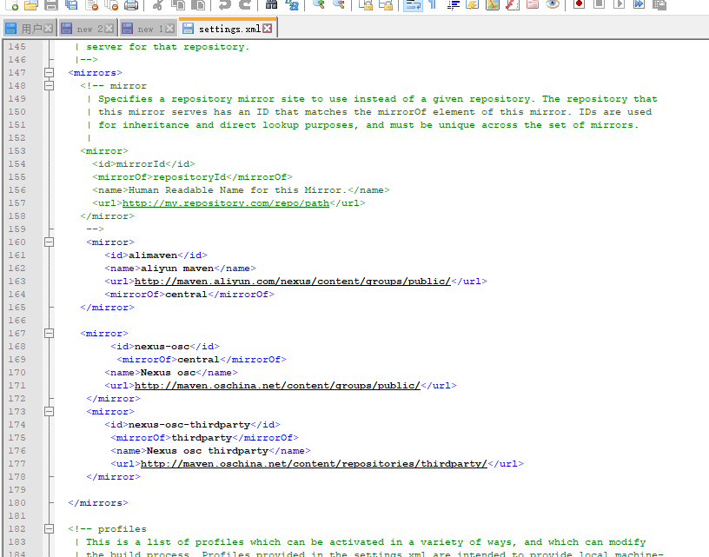Click Run macro multiple times button
Image resolution: width=709 pixels, height=557 pixels.
pyautogui.click(x=639, y=4)
